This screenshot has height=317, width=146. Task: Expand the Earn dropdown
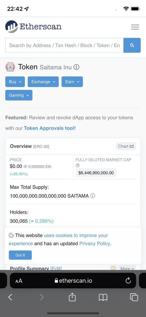pyautogui.click(x=72, y=82)
